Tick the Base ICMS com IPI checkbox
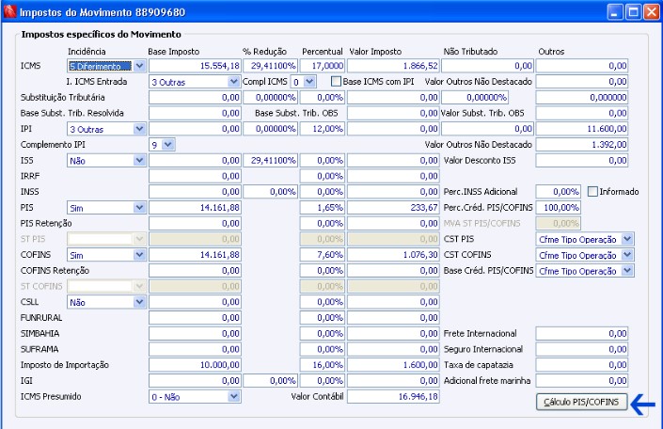 tap(336, 81)
